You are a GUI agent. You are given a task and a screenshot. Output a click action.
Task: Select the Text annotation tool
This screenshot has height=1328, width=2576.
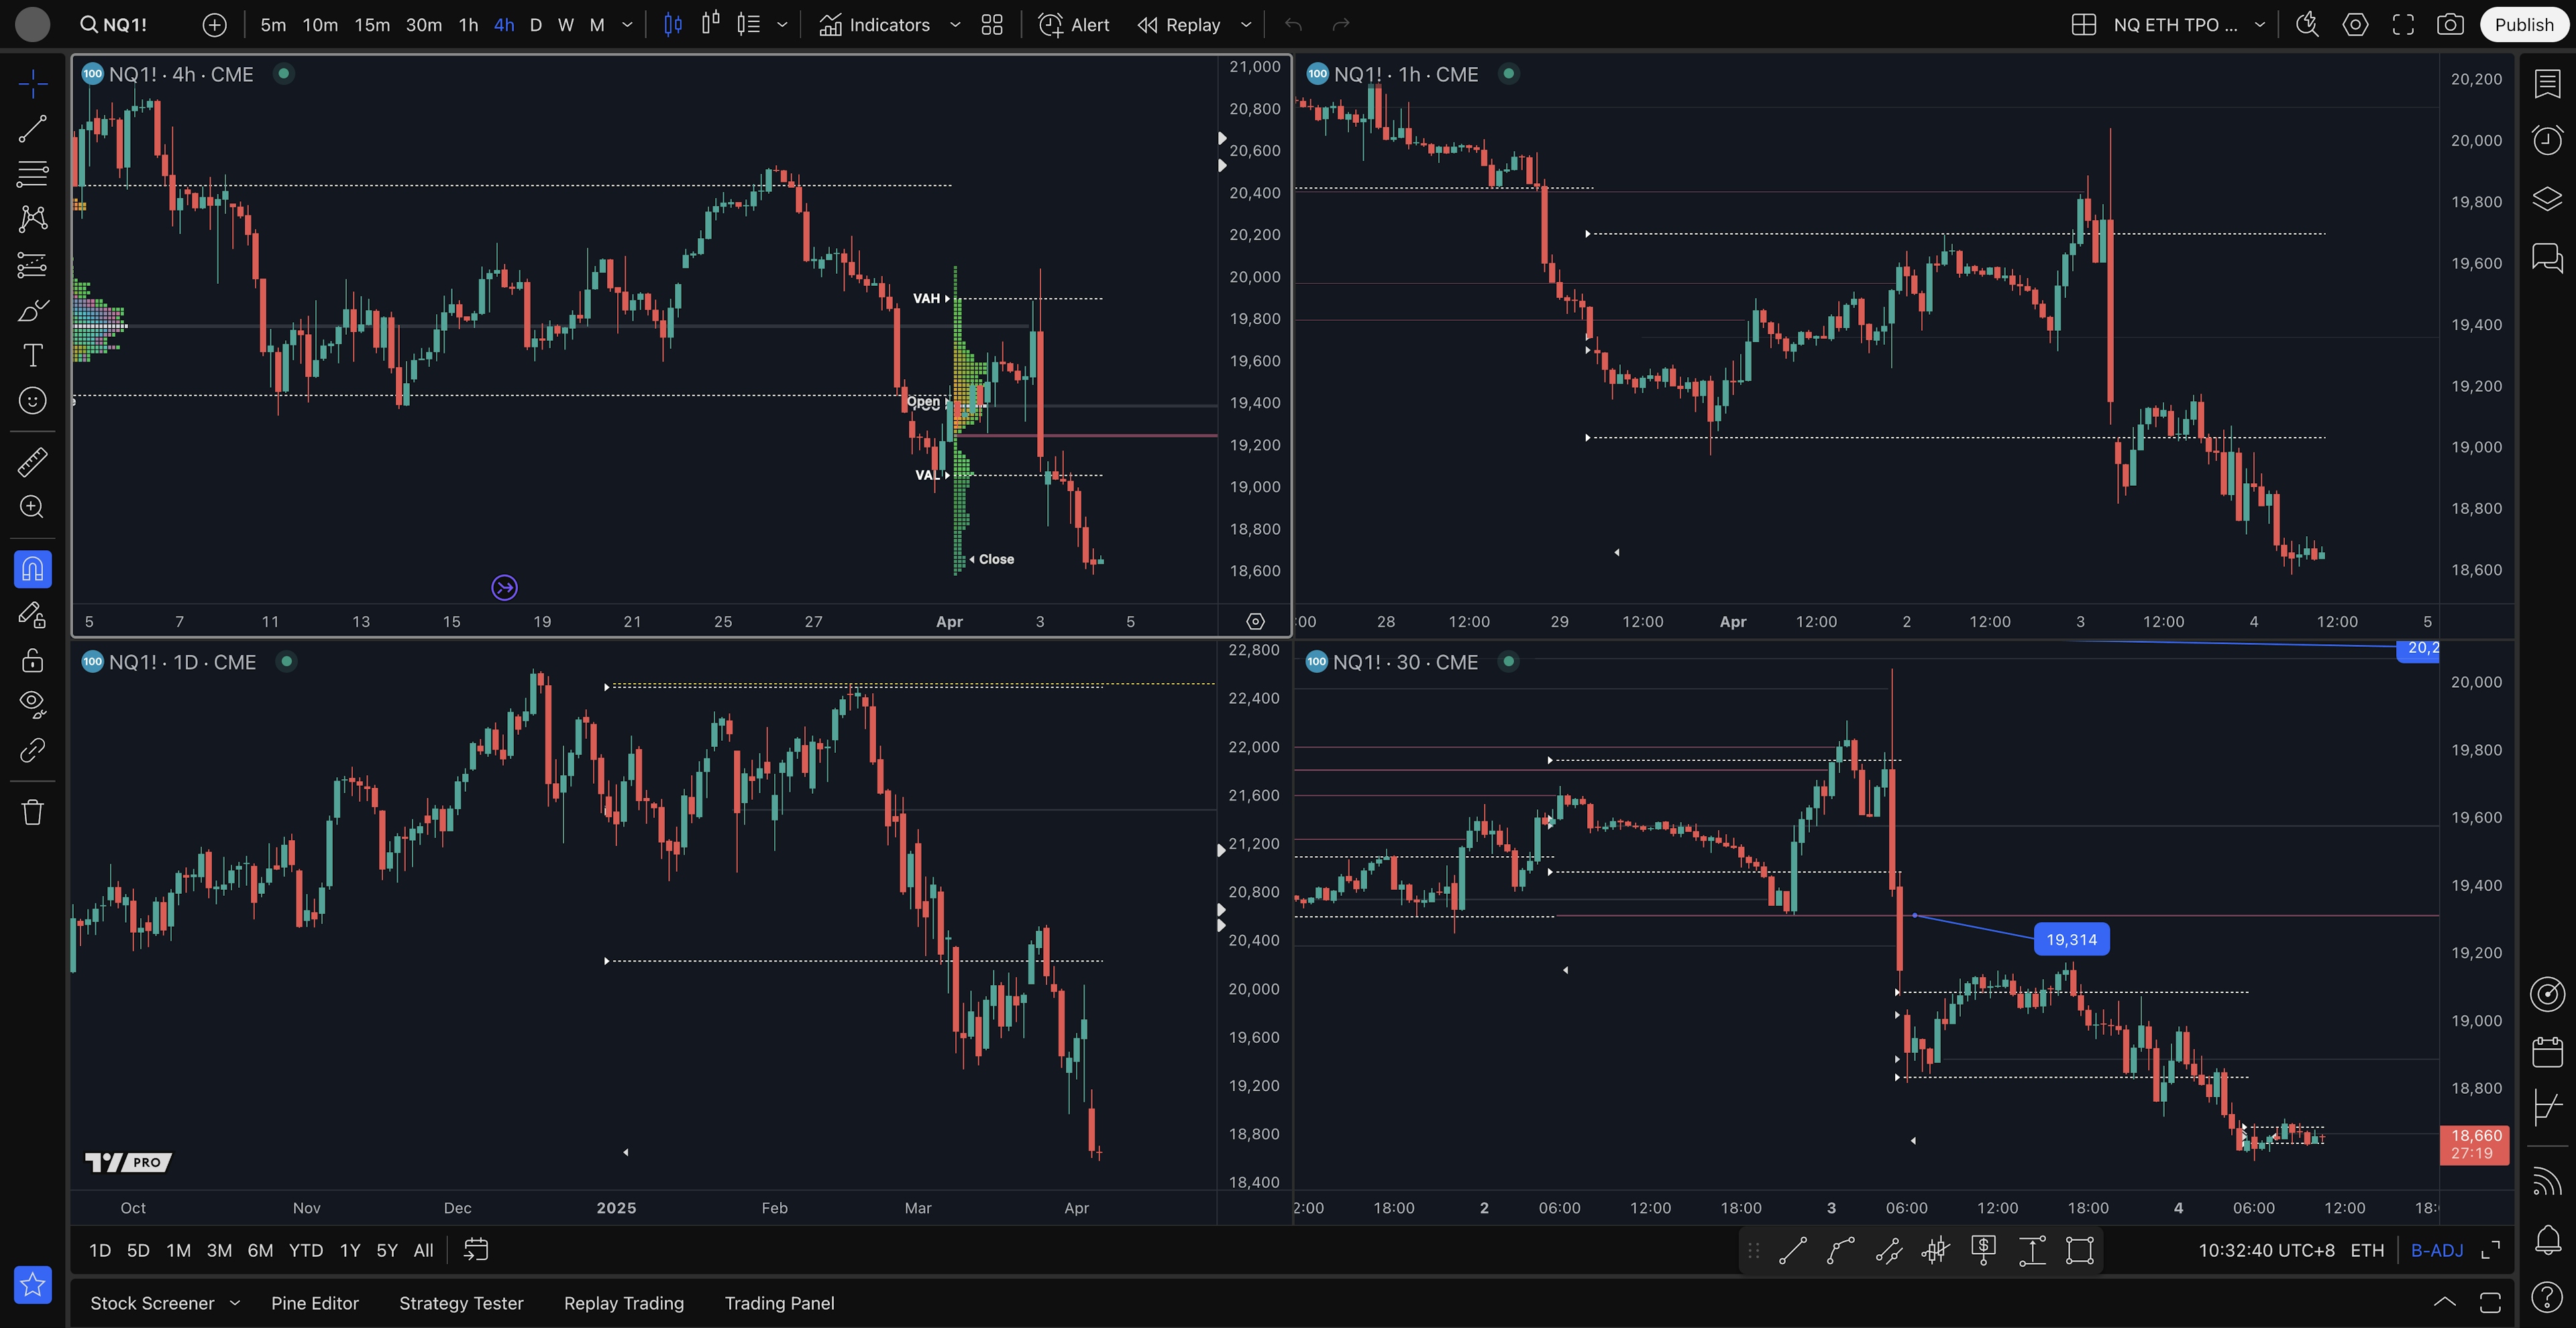coord(32,355)
